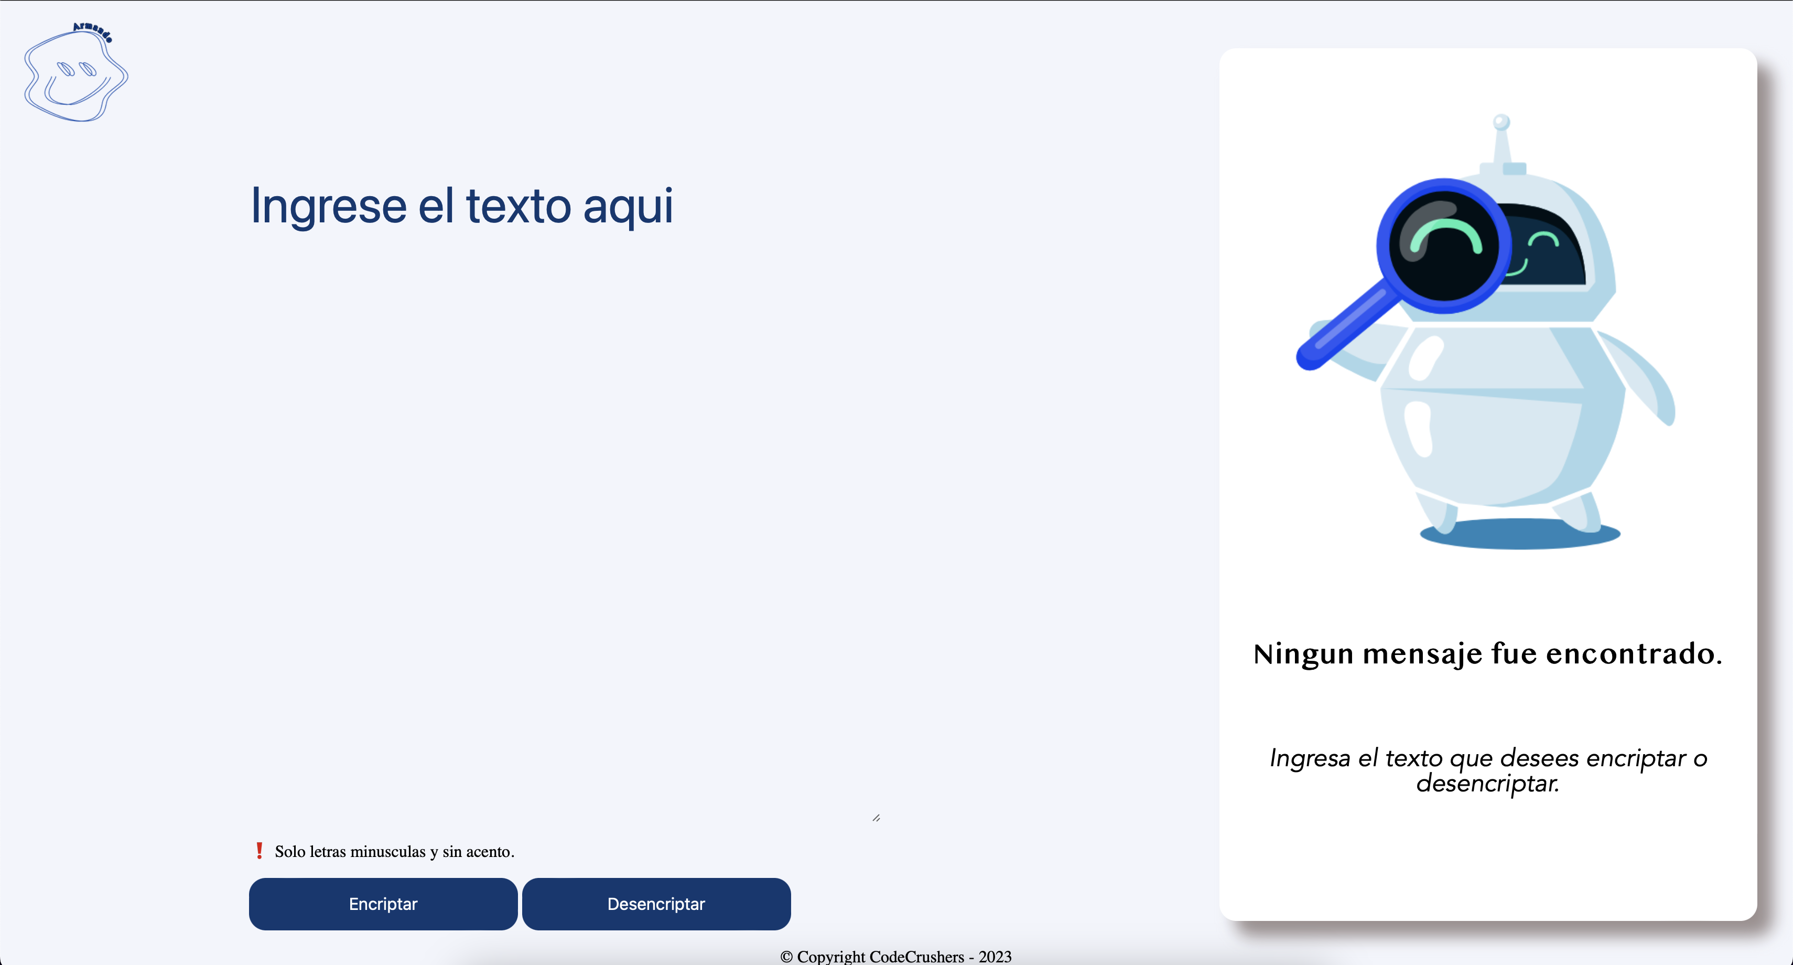Click the Copyright CodeCrushers 2023 footer
The image size is (1793, 965).
click(896, 957)
